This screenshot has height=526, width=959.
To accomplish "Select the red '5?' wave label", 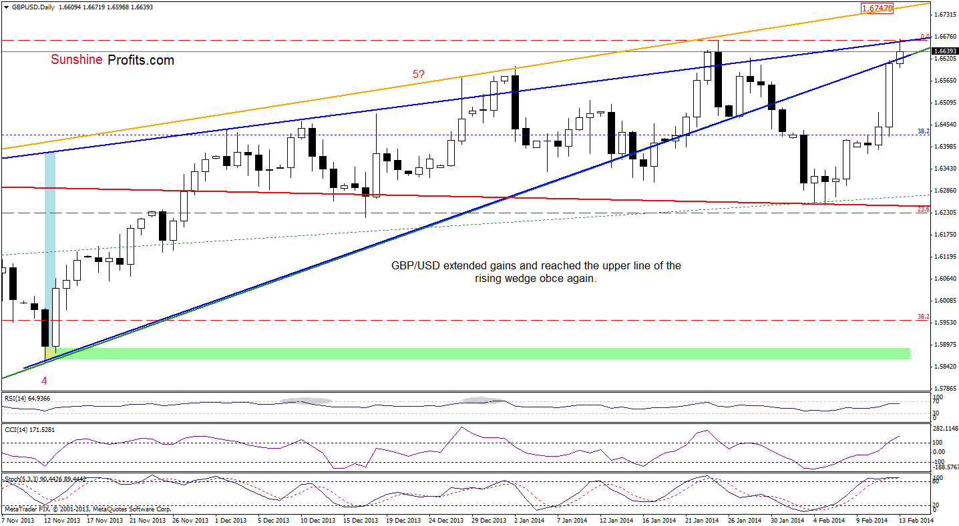I will pos(419,75).
